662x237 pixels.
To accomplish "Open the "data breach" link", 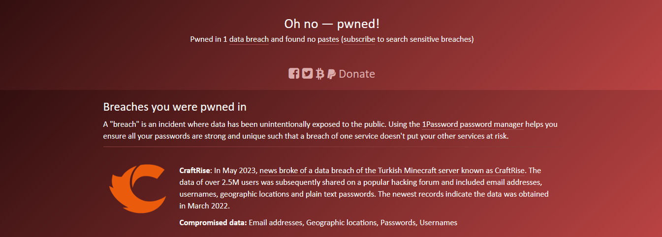I will (x=249, y=39).
